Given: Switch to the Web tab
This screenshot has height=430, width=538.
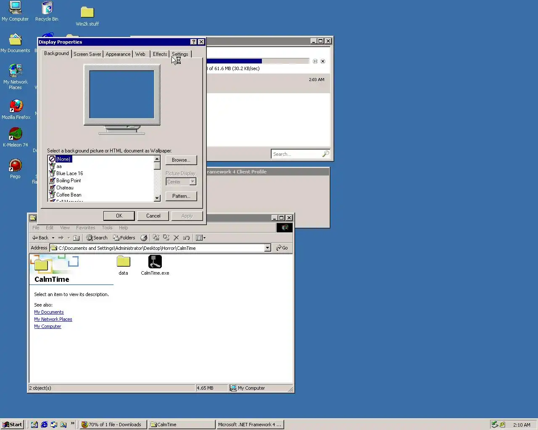Looking at the screenshot, I should click(x=140, y=54).
